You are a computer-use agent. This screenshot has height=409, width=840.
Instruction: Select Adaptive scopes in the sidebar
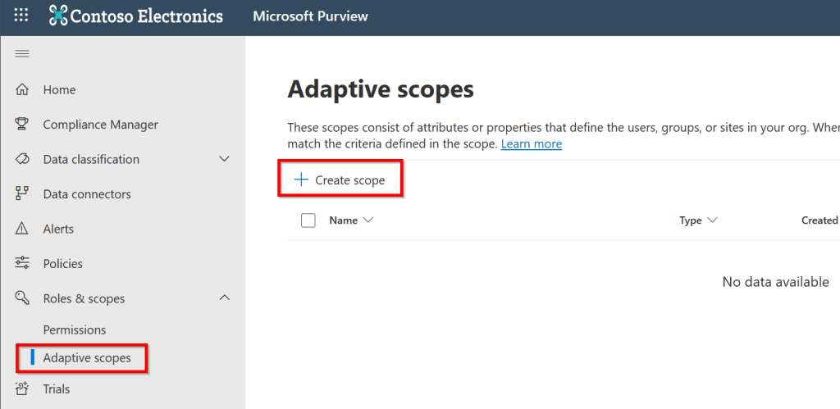coord(87,358)
